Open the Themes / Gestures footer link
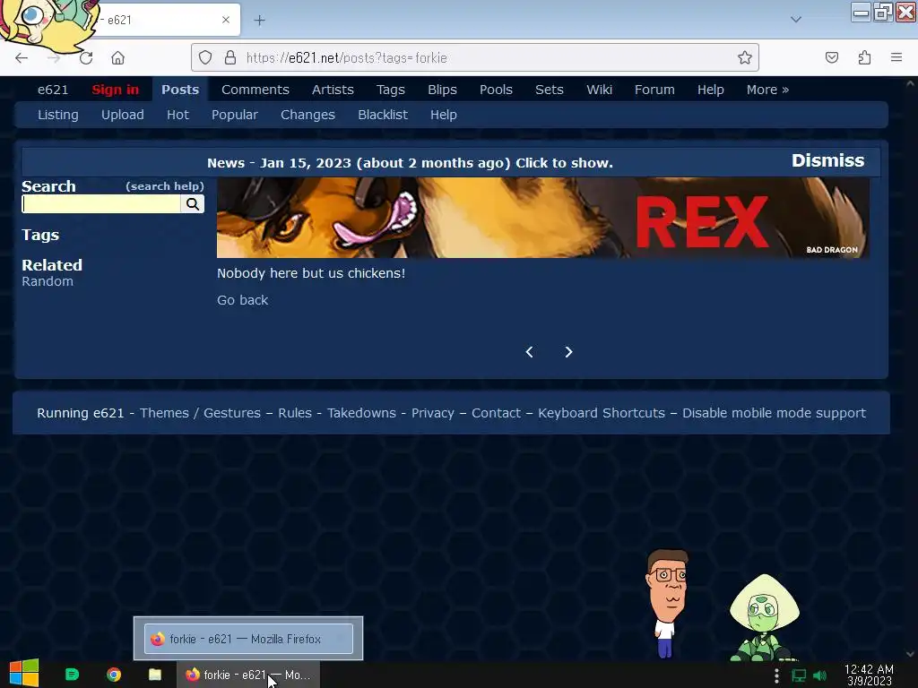This screenshot has width=918, height=688. (x=200, y=412)
